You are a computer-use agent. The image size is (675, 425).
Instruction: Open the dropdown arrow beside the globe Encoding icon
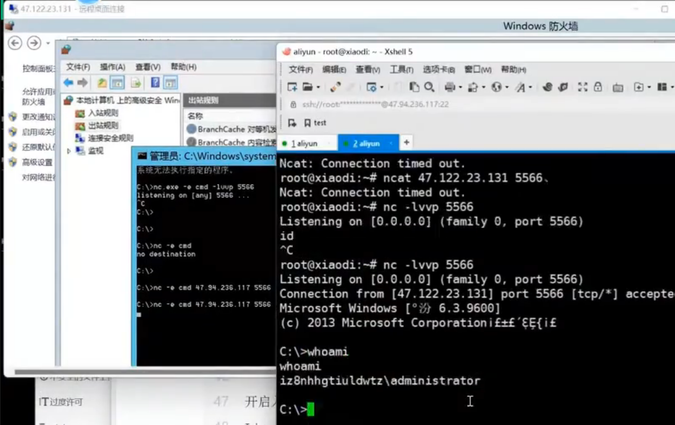(x=507, y=87)
